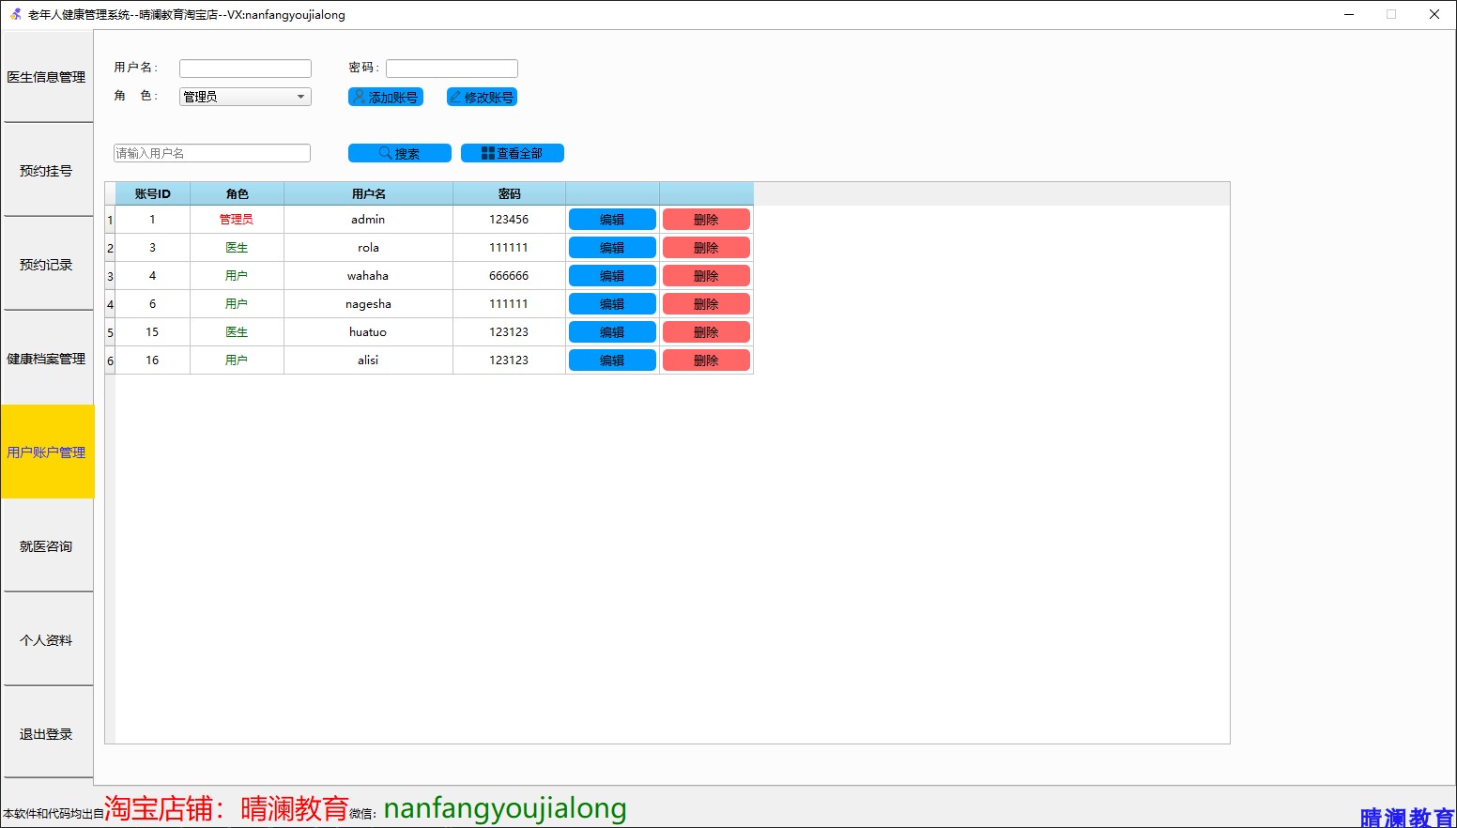
Task: Click the 搜索 button
Action: click(400, 153)
